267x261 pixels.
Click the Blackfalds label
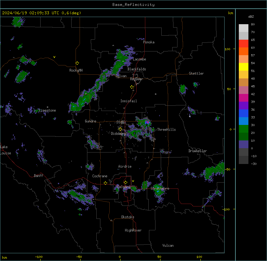pyautogui.click(x=137, y=69)
